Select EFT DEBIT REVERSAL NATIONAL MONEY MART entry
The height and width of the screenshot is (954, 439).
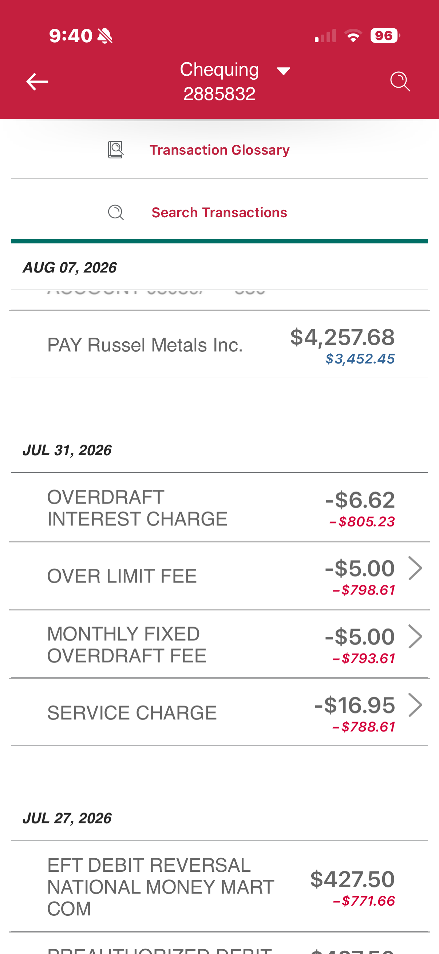coord(219,887)
